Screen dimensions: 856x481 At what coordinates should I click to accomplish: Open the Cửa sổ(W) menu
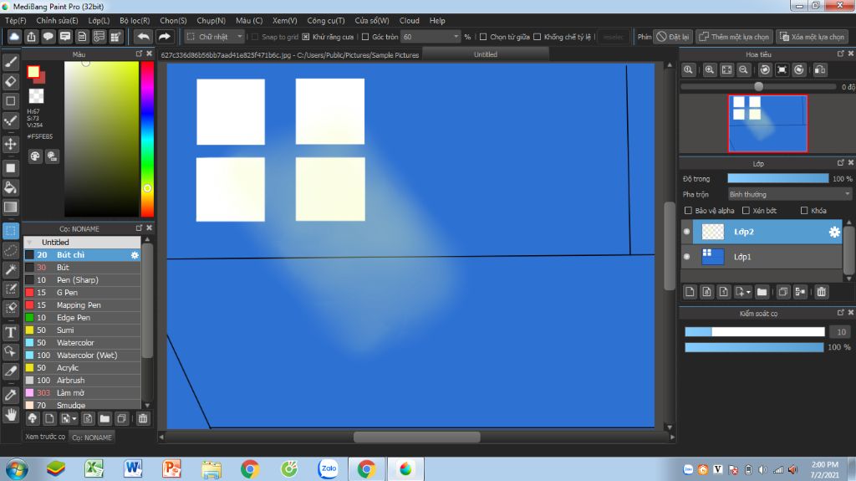click(372, 20)
